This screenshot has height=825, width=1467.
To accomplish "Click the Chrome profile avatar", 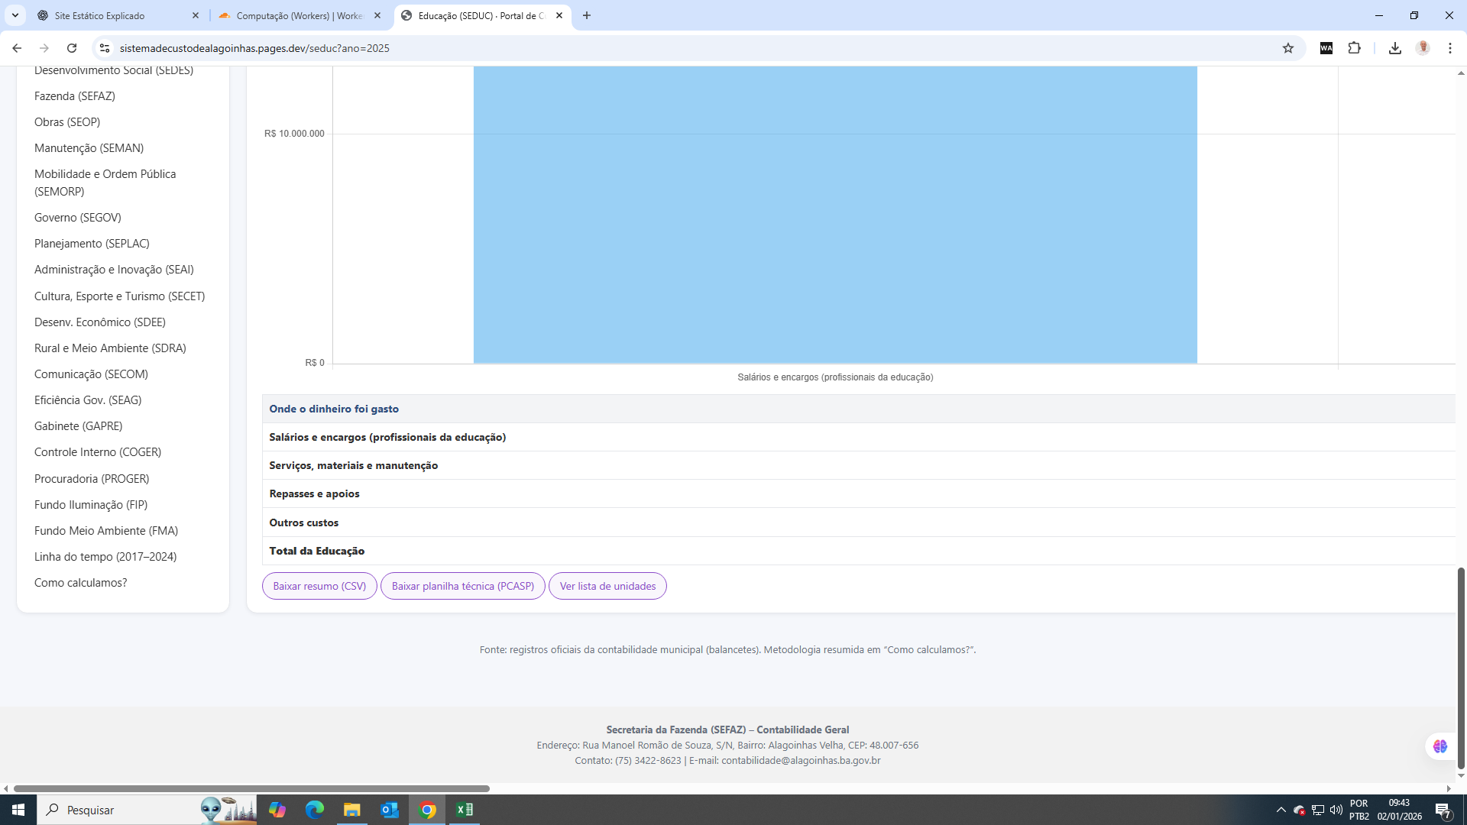I will pyautogui.click(x=1423, y=47).
